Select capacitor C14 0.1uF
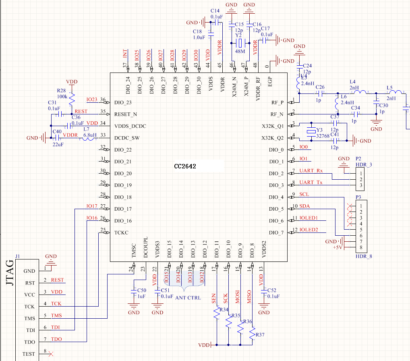410x361 pixels. click(217, 23)
